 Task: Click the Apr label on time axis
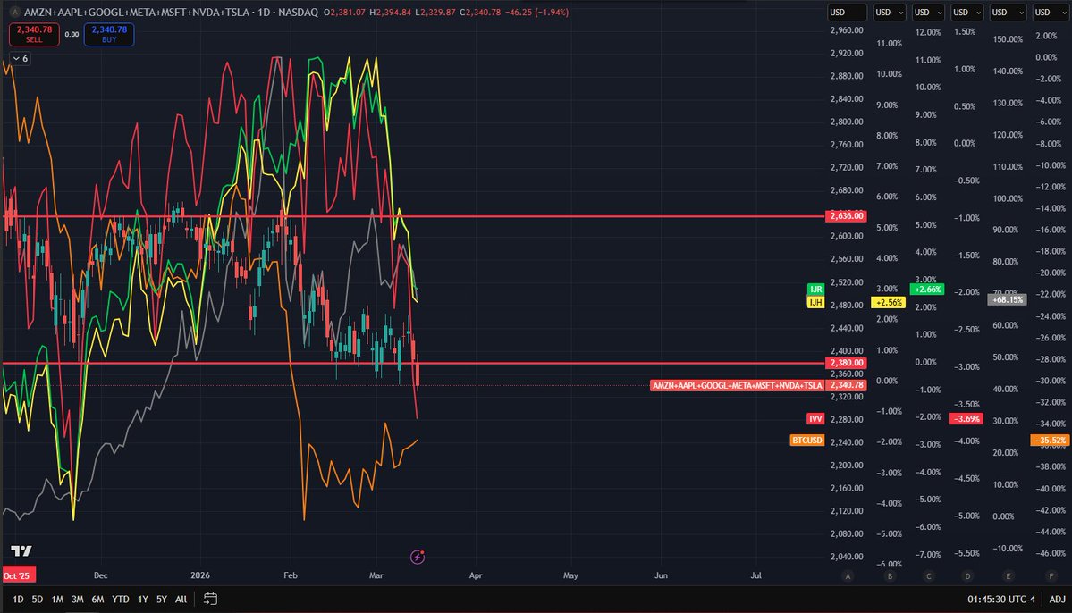tap(475, 575)
